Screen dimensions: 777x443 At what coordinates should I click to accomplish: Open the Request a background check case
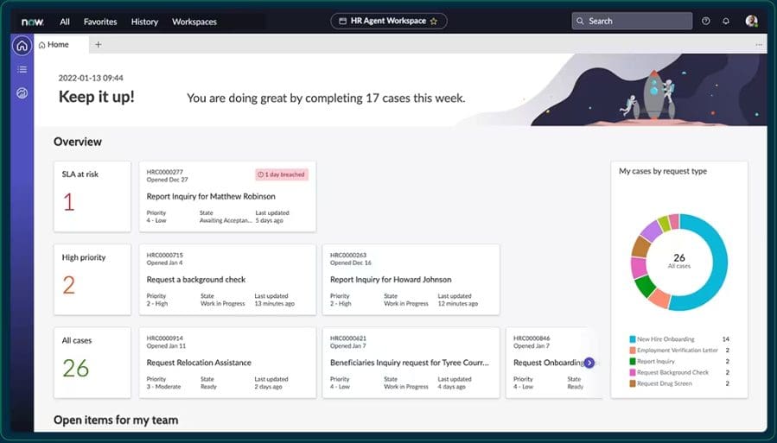pos(227,280)
